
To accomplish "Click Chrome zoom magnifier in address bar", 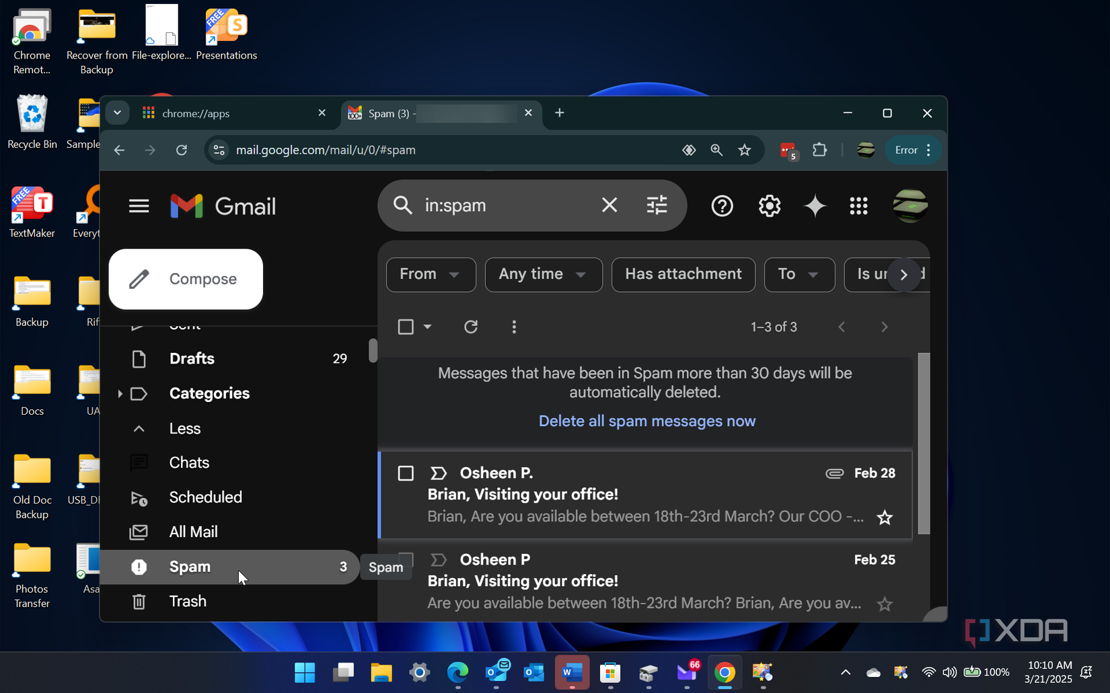I will pyautogui.click(x=716, y=150).
